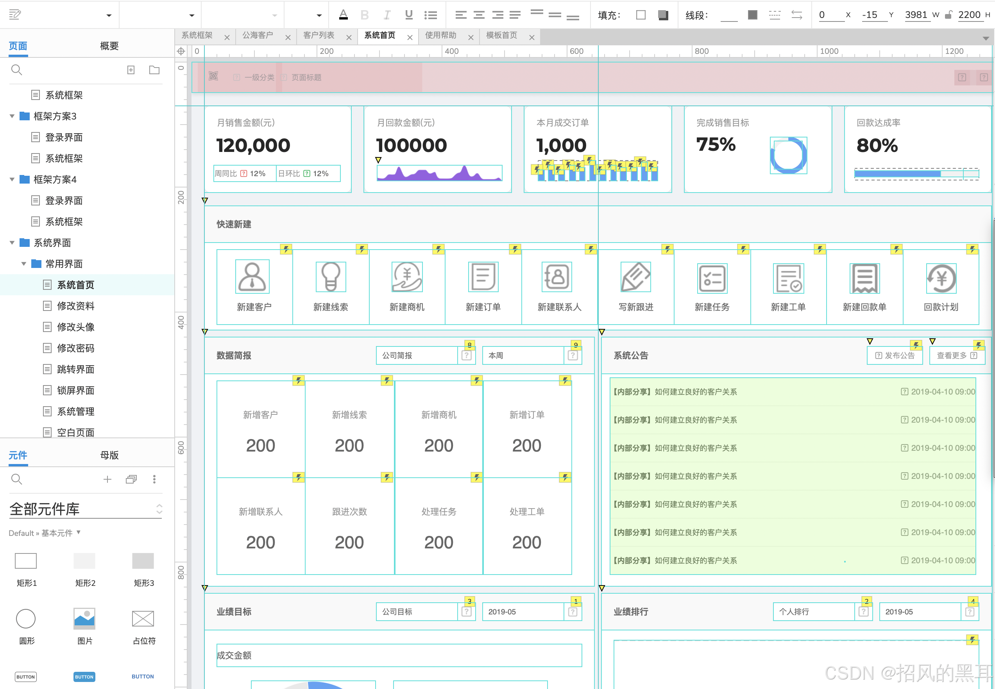
Task: Center align text horizontally
Action: coord(479,15)
